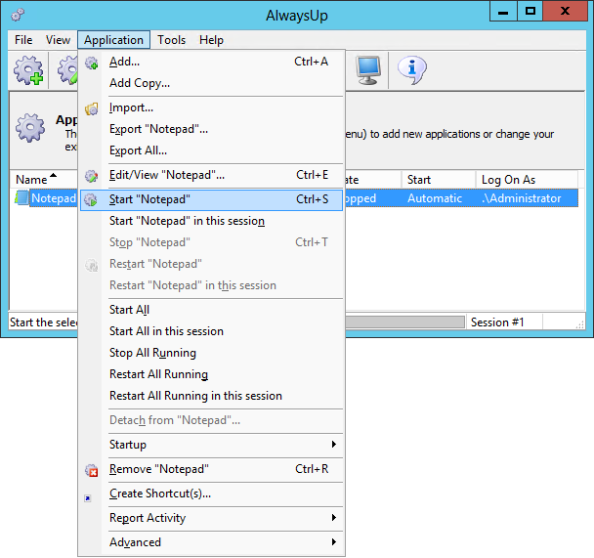
Task: Choose Add... from Application menu
Action: 211,62
